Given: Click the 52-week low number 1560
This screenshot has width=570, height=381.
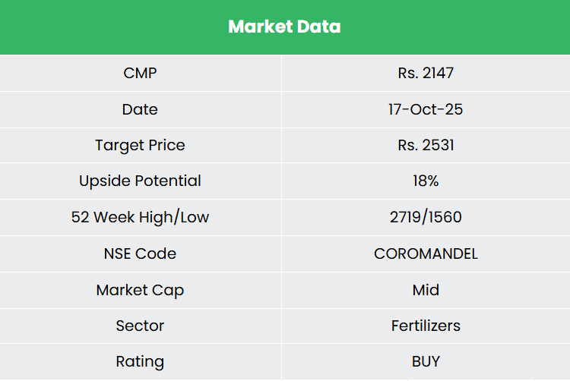Looking at the screenshot, I should [444, 217].
